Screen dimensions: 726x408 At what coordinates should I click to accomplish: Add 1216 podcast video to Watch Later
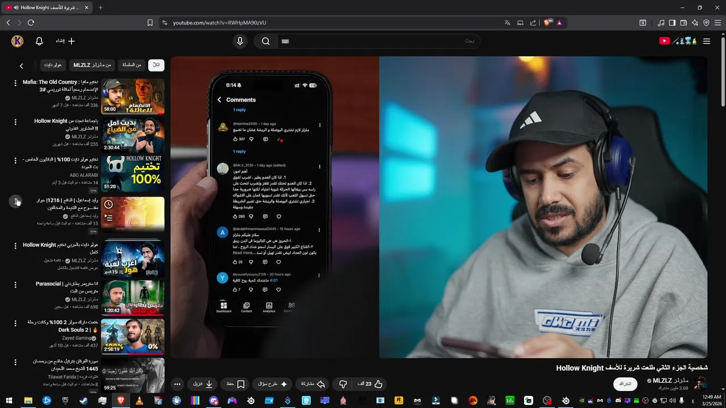(x=108, y=205)
